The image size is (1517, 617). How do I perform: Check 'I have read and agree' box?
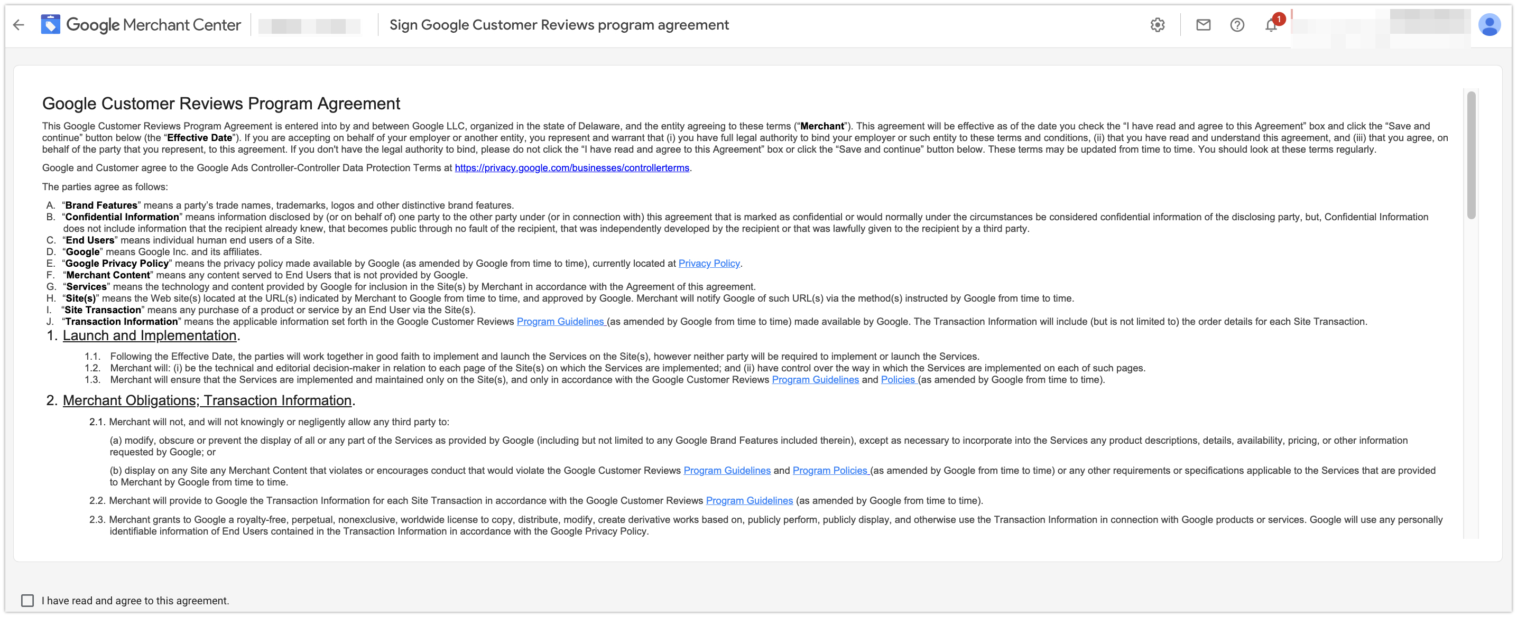[x=27, y=600]
